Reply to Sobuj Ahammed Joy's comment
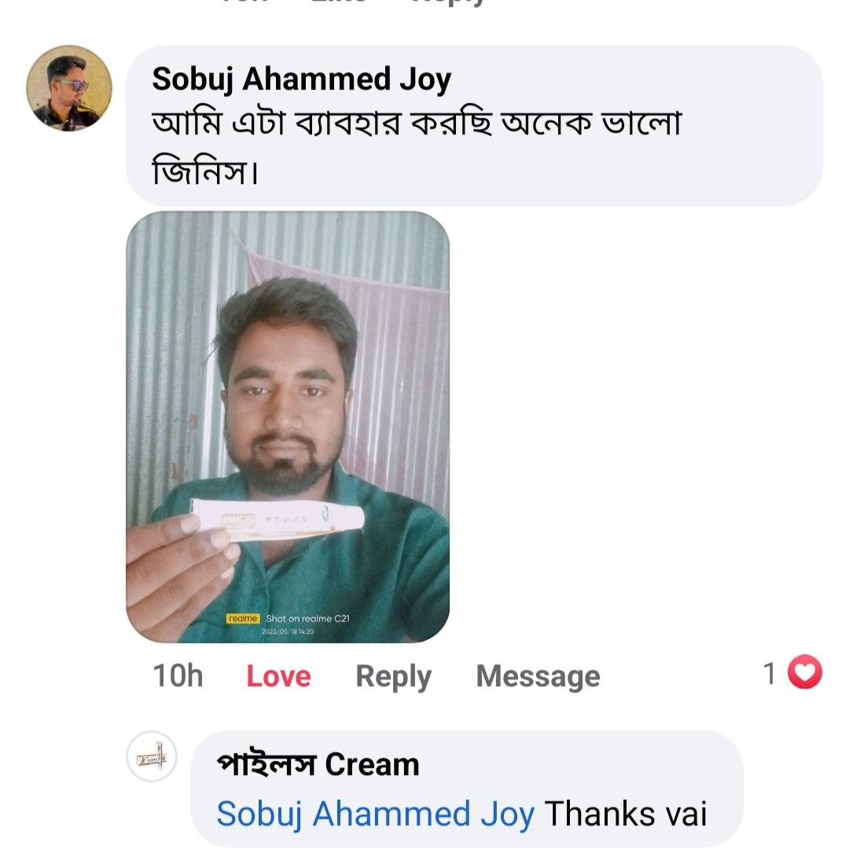 coord(393,676)
